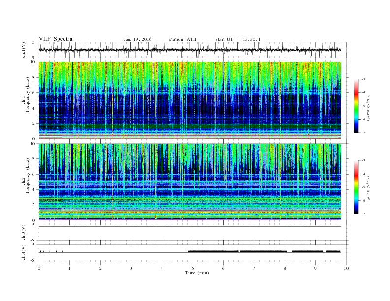This screenshot has height=301, width=390.
Task: Click time axis tick label "9"
Action: (x=315, y=268)
